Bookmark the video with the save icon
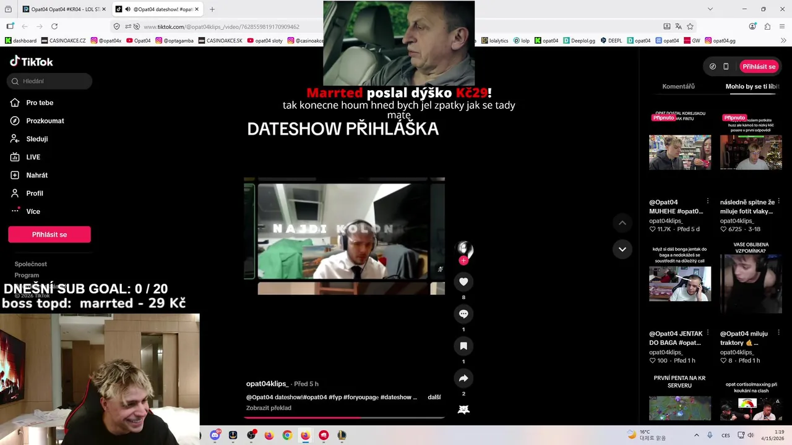792x445 pixels. (463, 346)
